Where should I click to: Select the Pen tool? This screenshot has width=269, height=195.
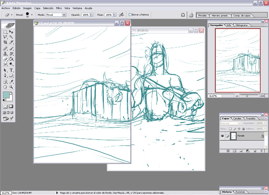(5, 75)
